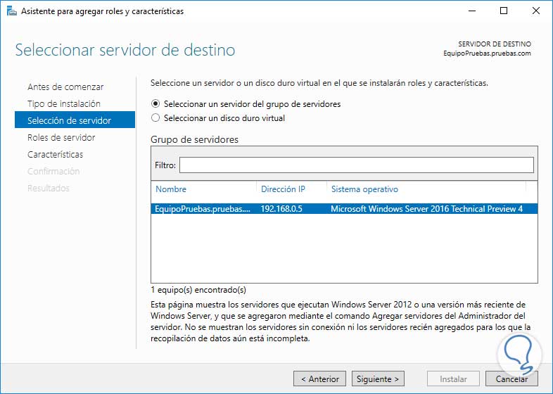553x394 pixels.
Task: Focus the Filtro text field
Action: (x=357, y=165)
